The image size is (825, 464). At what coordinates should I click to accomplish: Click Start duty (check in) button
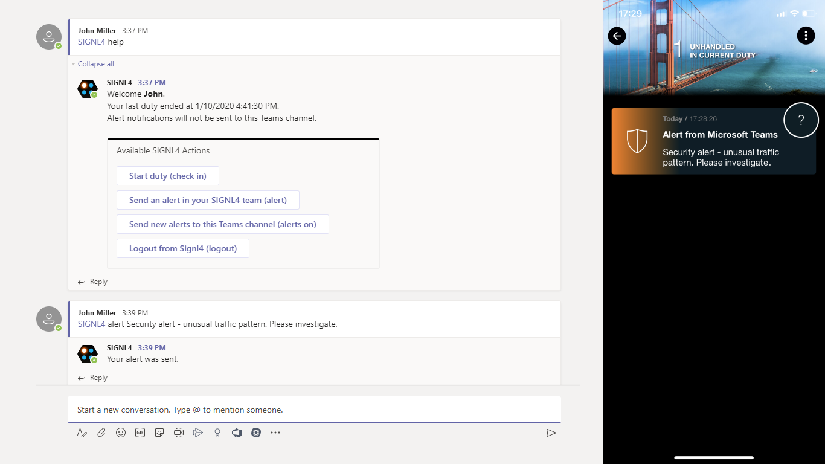[168, 176]
